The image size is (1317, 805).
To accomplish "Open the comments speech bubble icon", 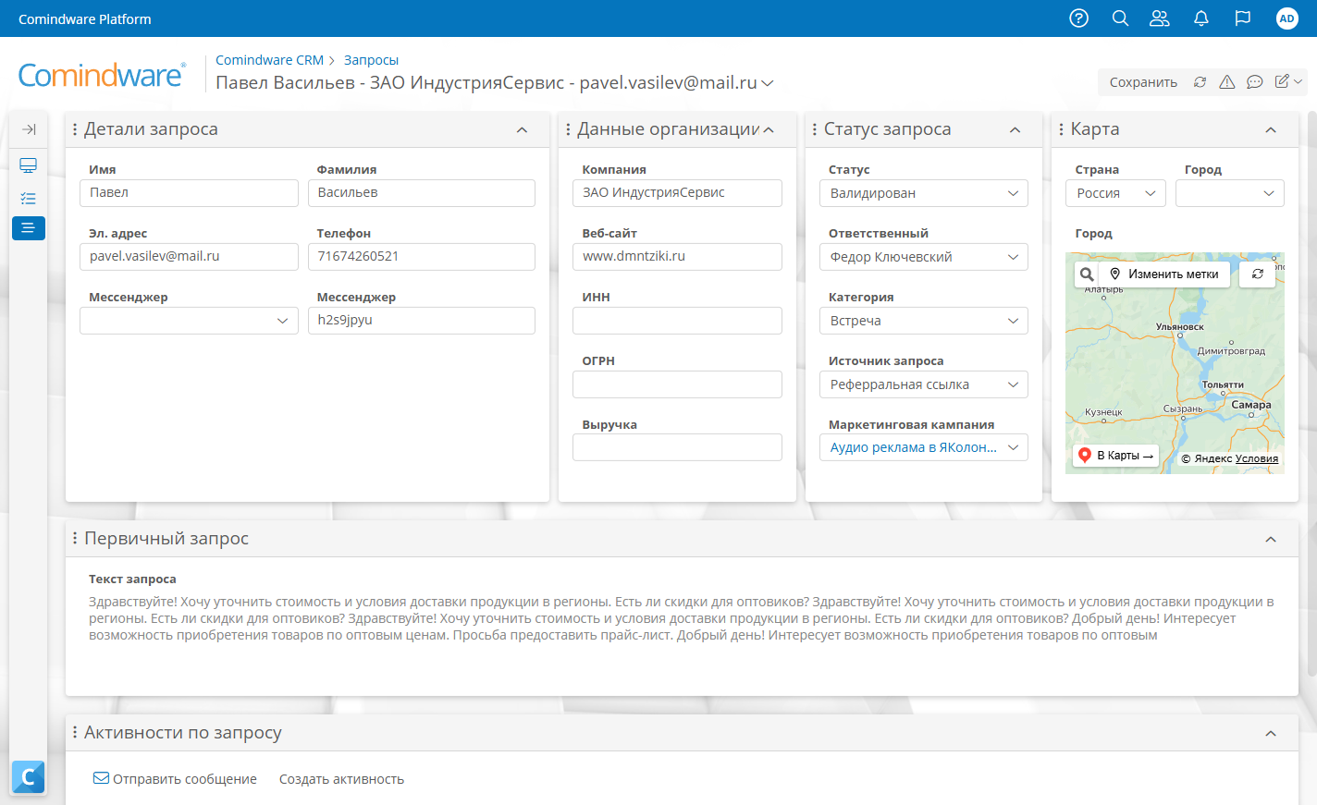I will (x=1255, y=82).
